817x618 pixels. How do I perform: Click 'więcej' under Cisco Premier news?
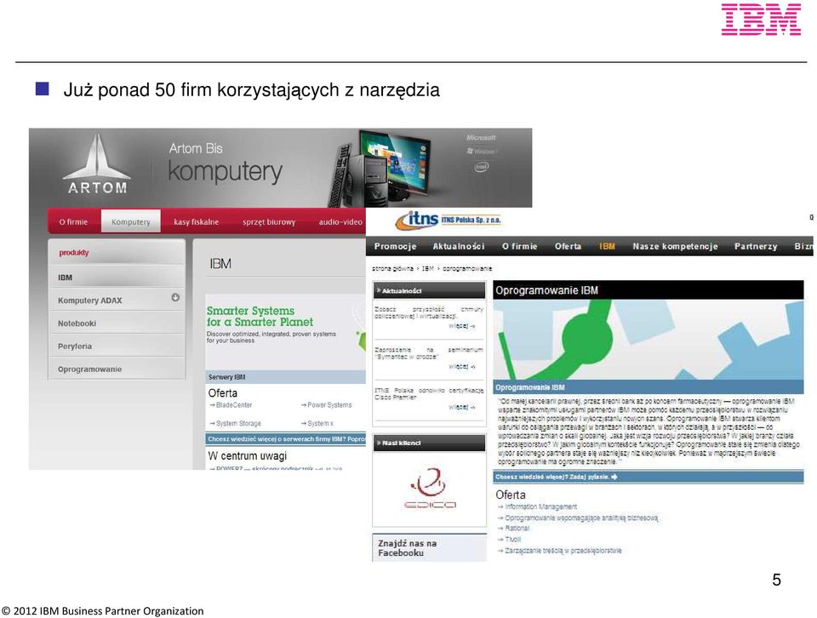[x=461, y=407]
